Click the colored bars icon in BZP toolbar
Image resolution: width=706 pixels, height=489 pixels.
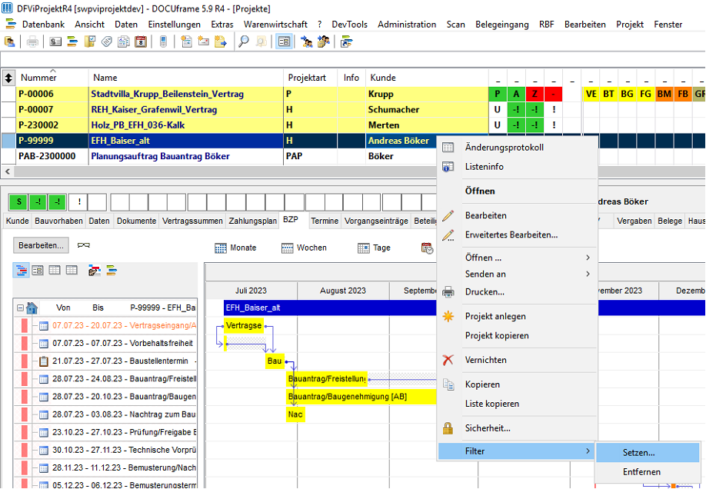pyautogui.click(x=112, y=270)
